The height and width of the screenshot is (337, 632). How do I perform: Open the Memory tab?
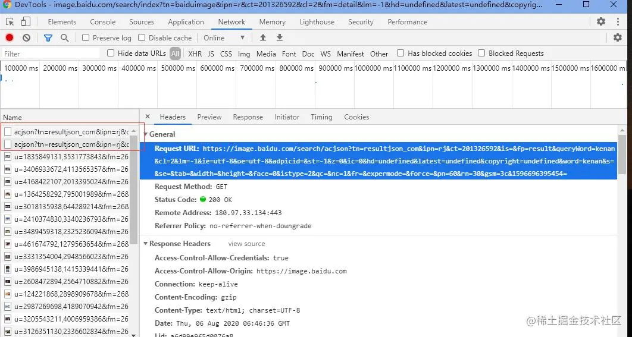[x=272, y=22]
